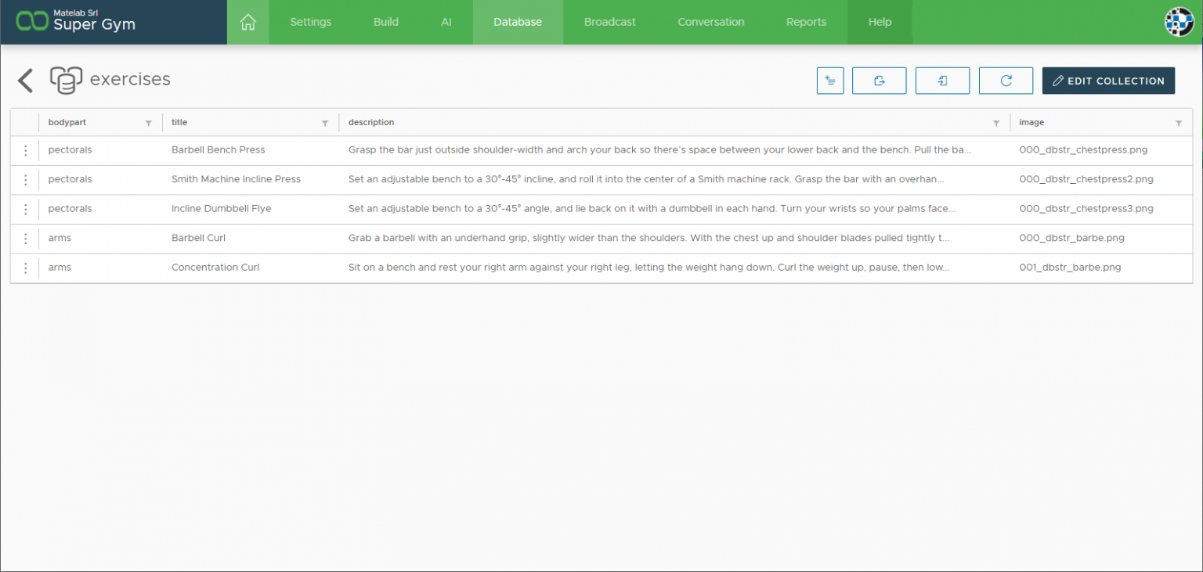
Task: Click the Edit Collection button
Action: tap(1107, 81)
